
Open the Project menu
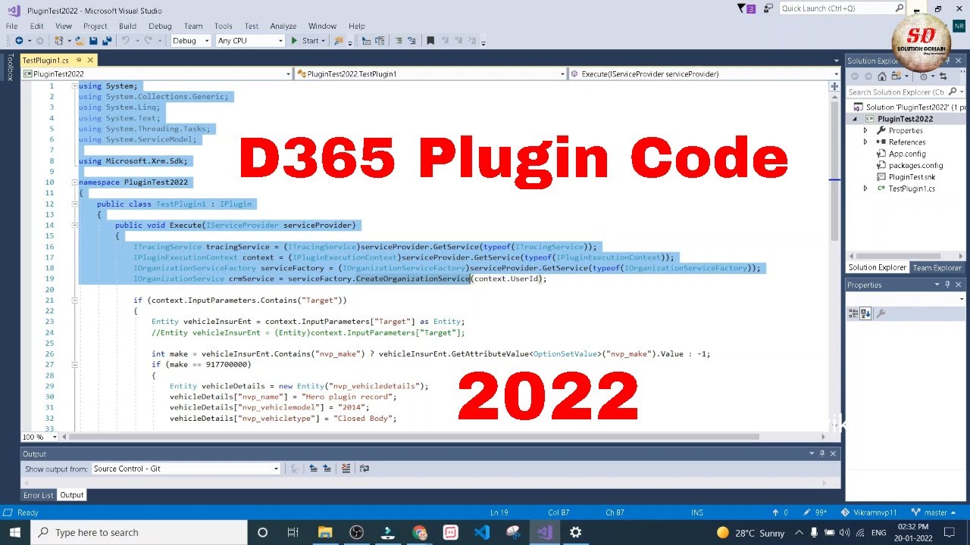[95, 26]
